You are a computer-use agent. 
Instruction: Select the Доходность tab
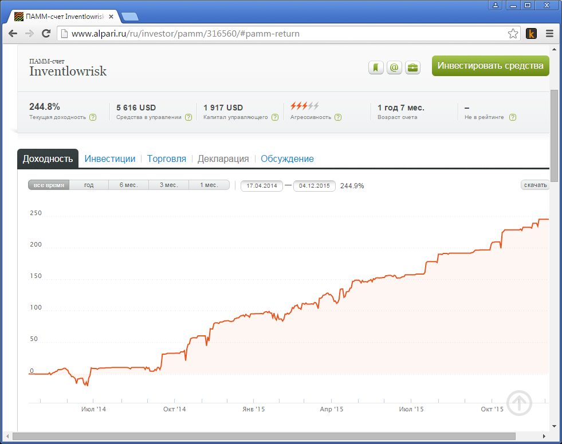[x=48, y=158]
